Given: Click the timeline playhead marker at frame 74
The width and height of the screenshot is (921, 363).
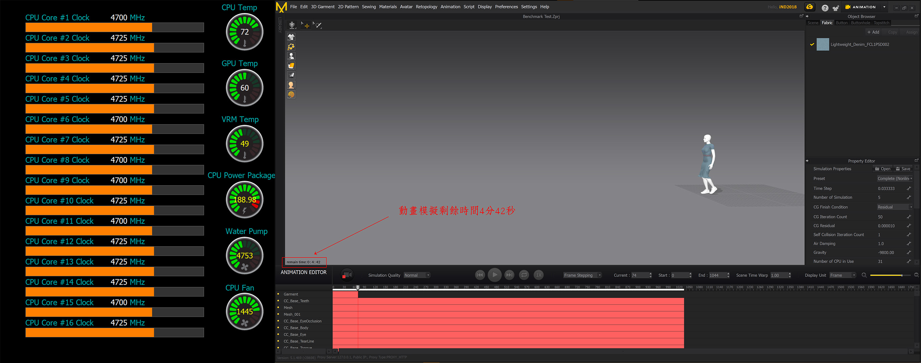Looking at the screenshot, I should [x=357, y=287].
